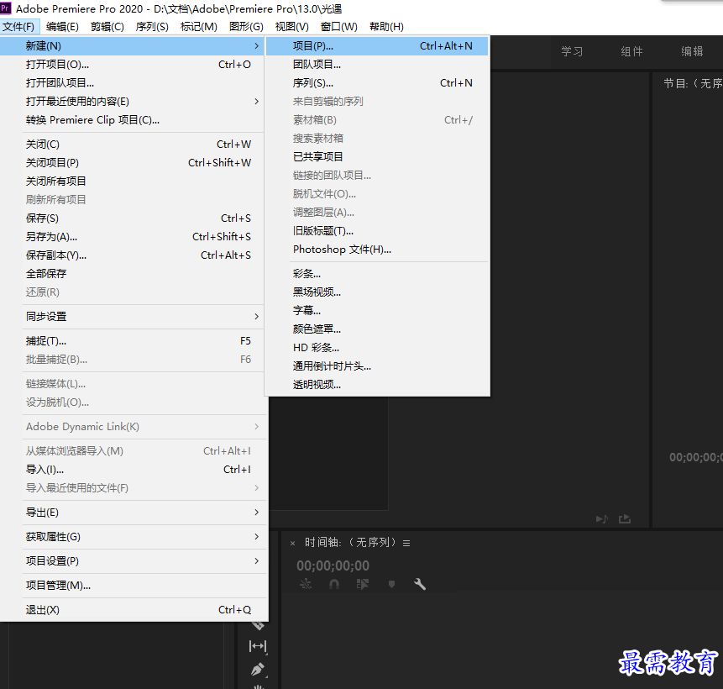Expand the 项目设置(P) submenu
This screenshot has height=689, width=723.
(132, 561)
